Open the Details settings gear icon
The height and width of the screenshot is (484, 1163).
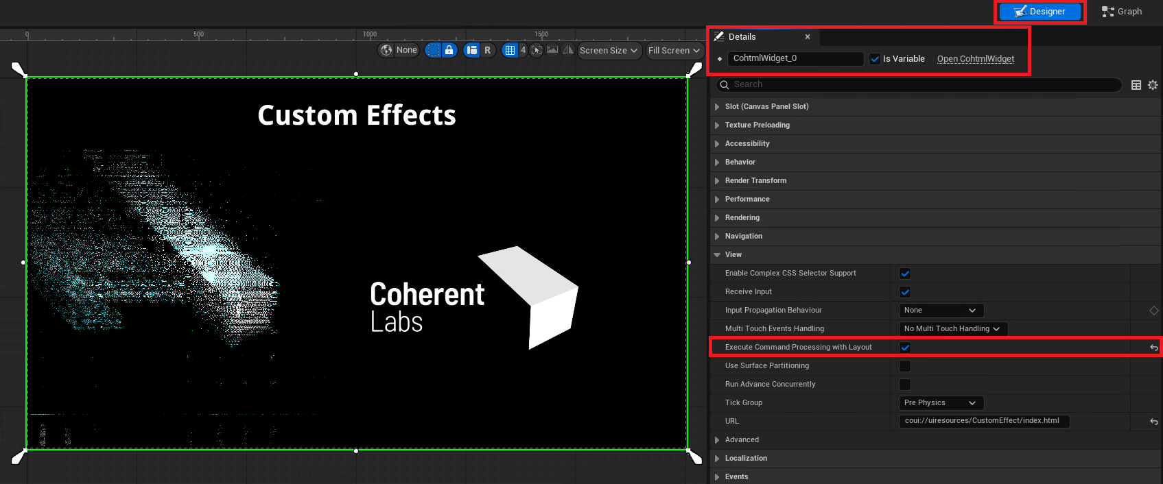(1153, 85)
